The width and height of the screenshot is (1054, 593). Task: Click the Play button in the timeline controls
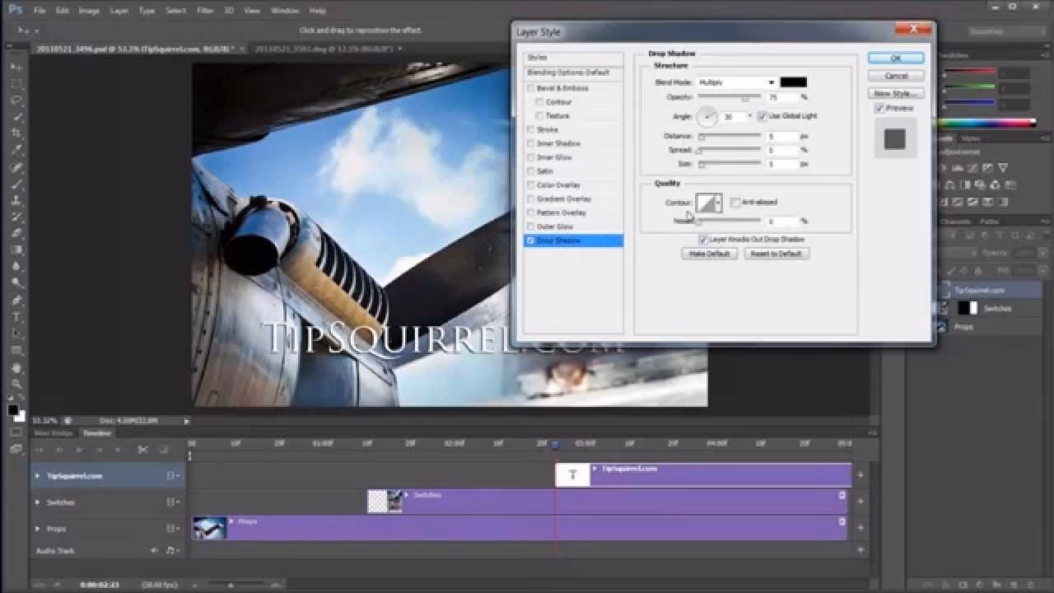coord(80,450)
